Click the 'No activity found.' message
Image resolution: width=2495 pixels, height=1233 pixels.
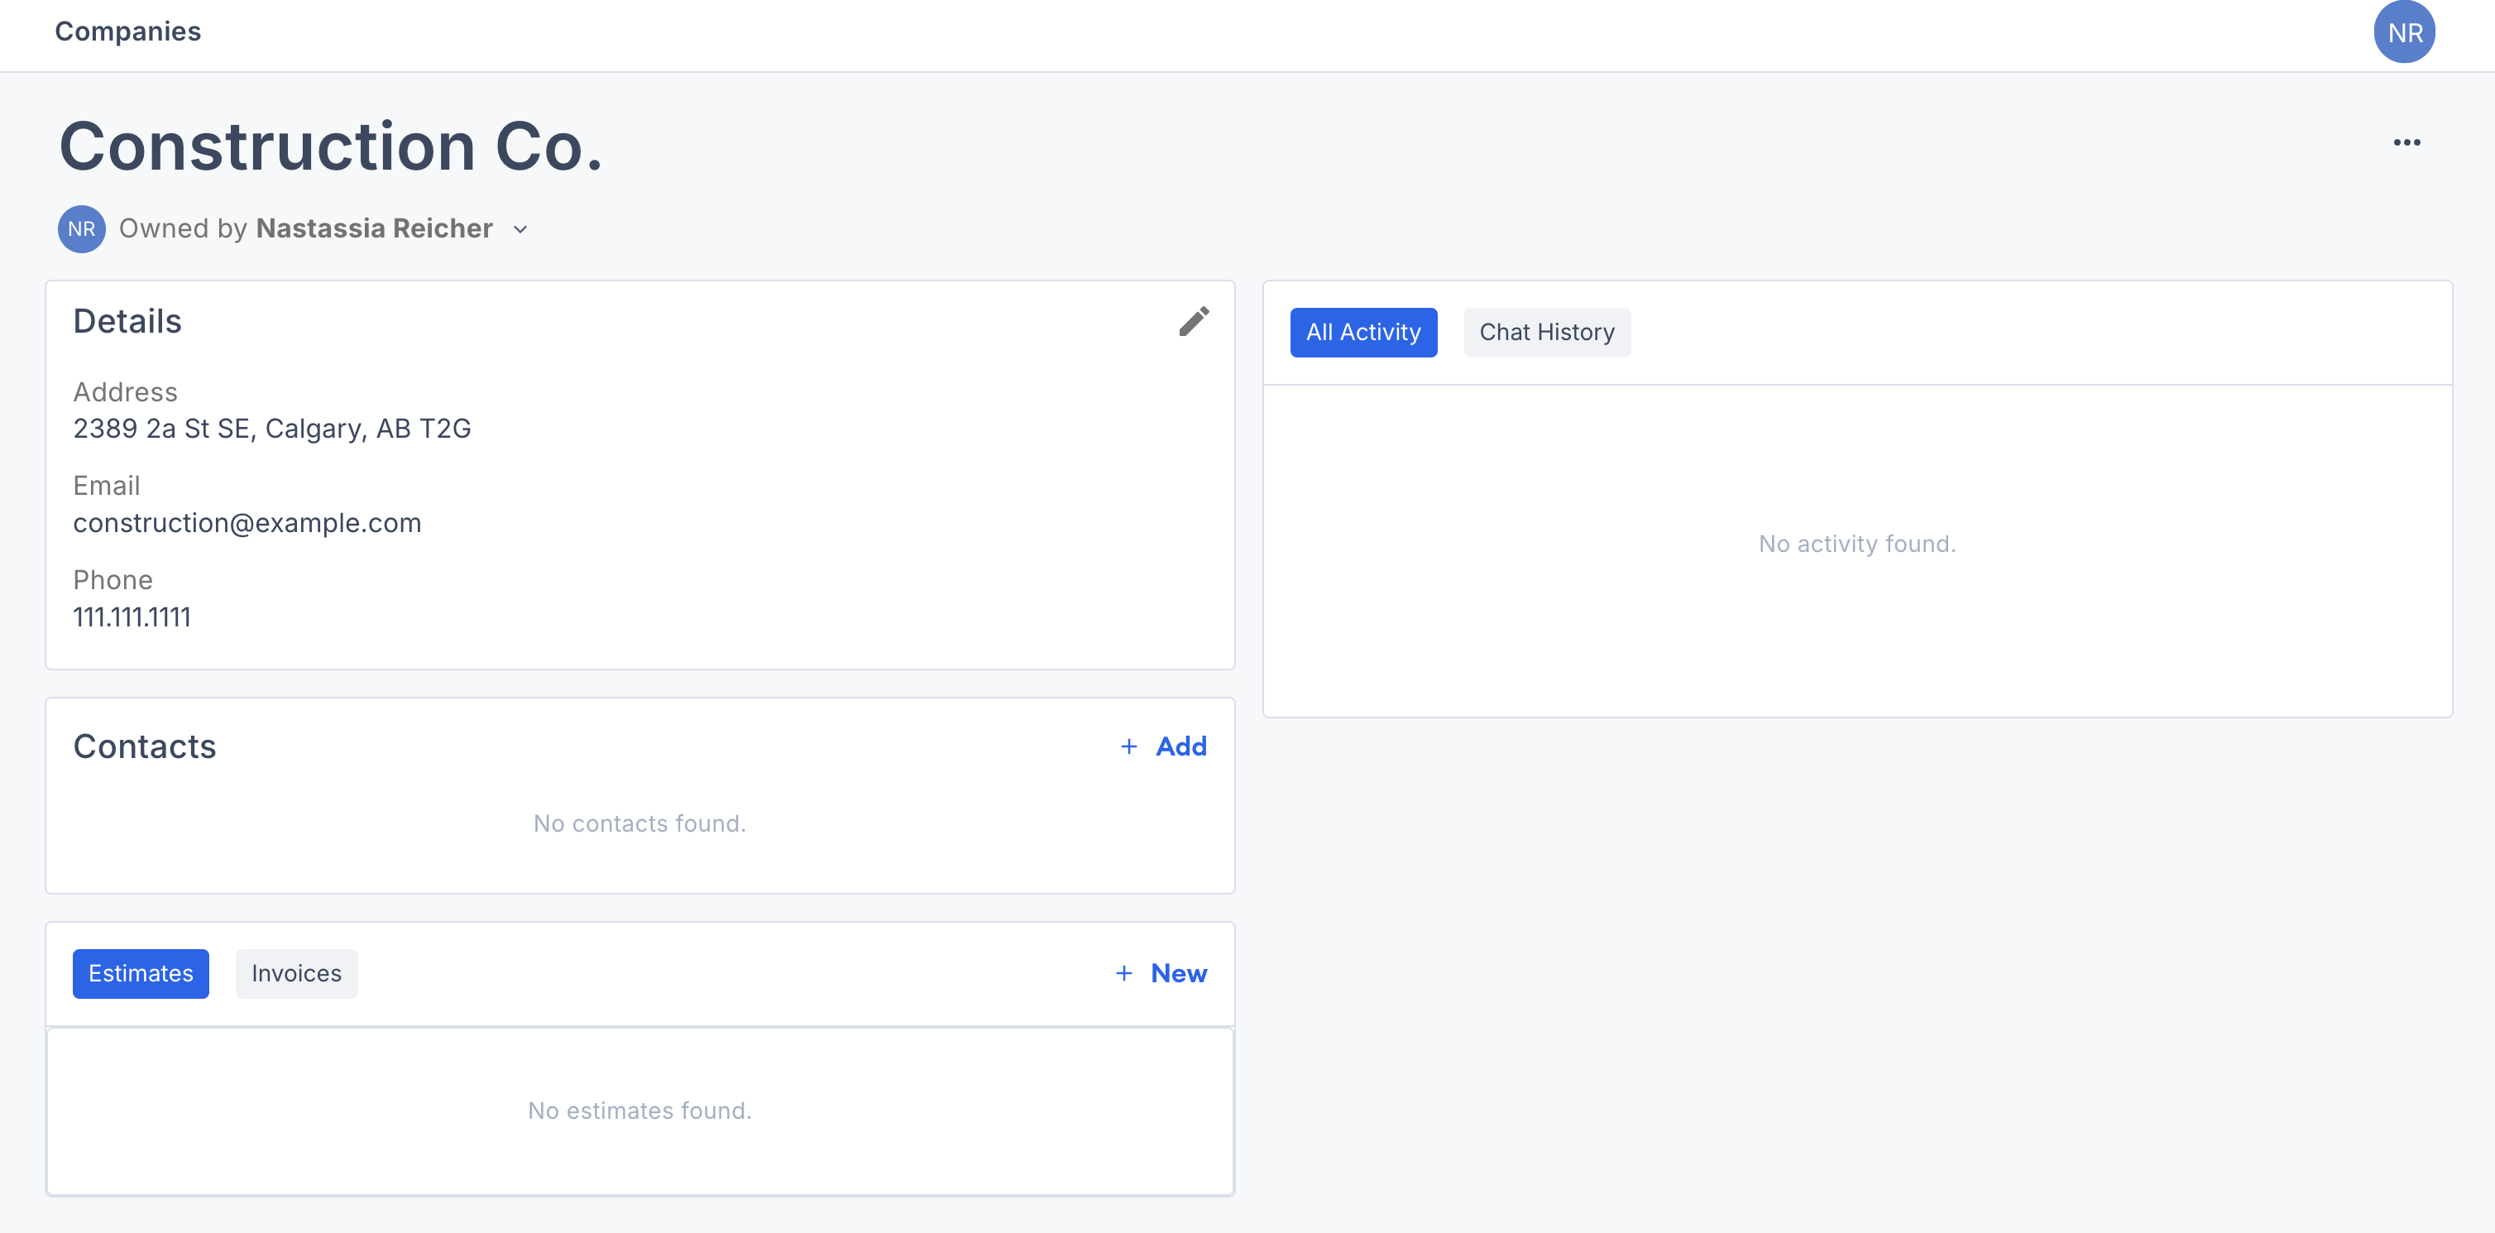[x=1856, y=545]
